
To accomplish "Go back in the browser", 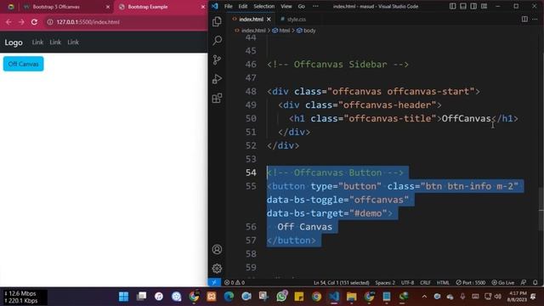I will click(8, 22).
